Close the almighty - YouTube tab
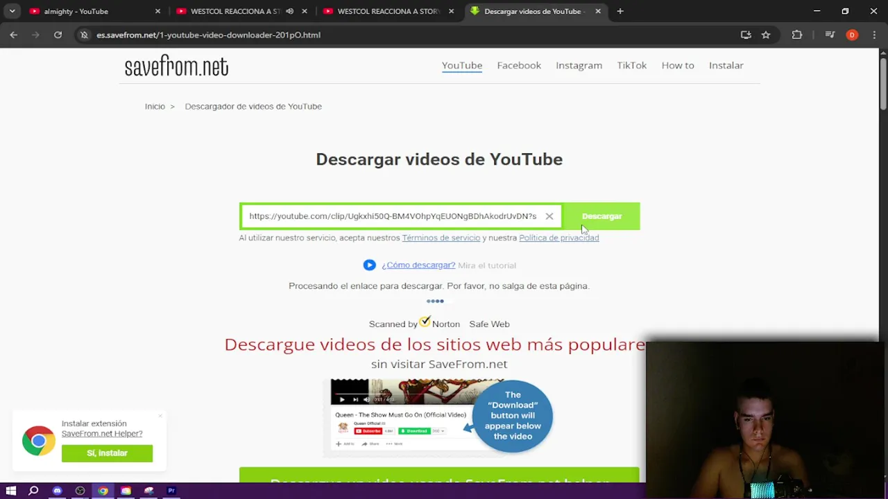888x499 pixels. coord(157,11)
